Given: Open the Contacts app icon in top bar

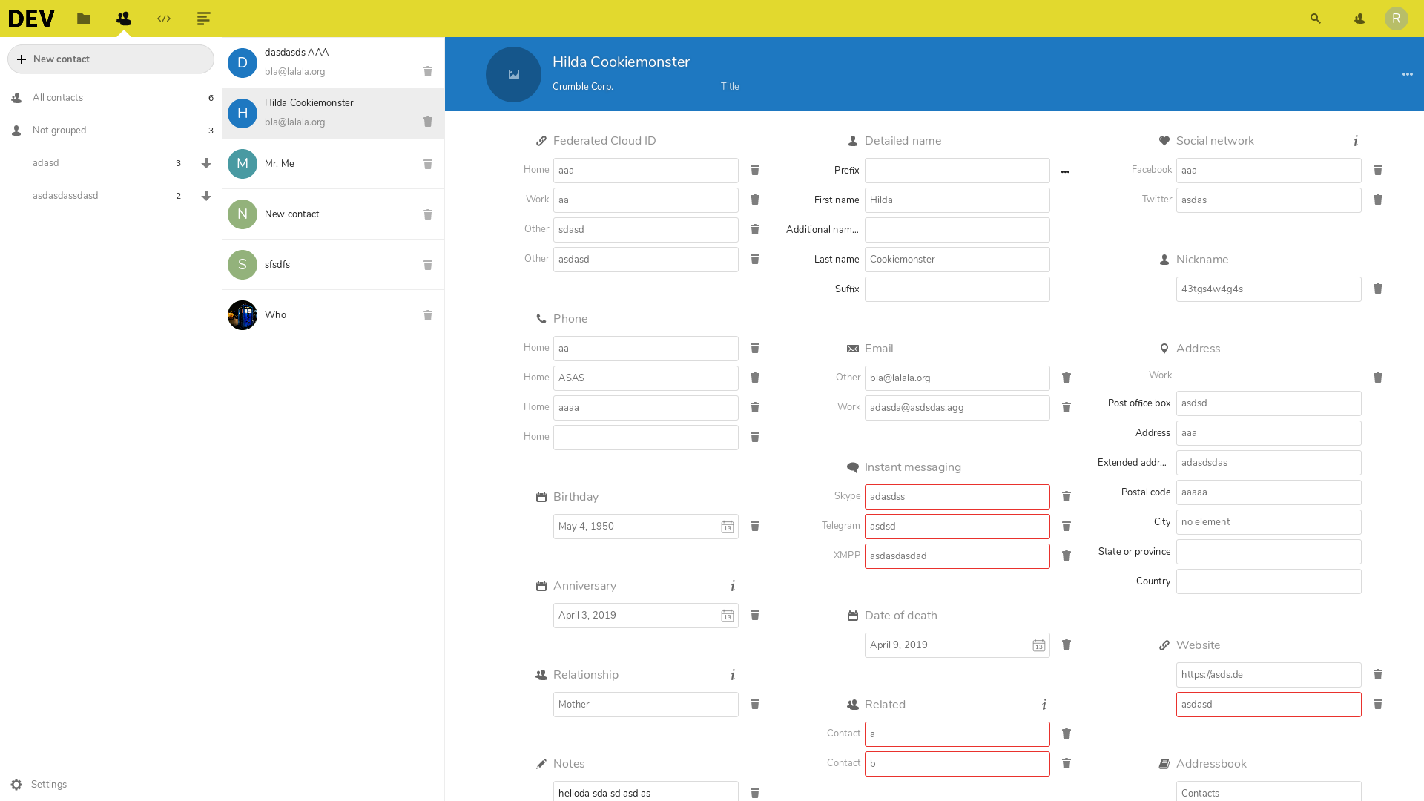Looking at the screenshot, I should pos(124,19).
